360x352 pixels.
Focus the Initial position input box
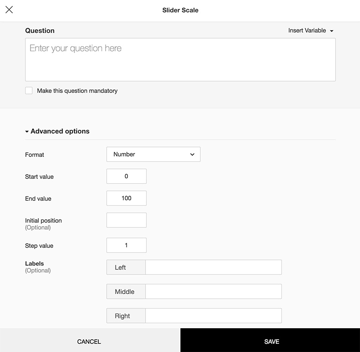(126, 220)
